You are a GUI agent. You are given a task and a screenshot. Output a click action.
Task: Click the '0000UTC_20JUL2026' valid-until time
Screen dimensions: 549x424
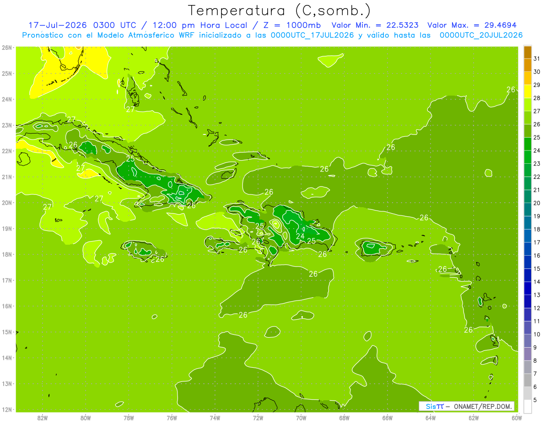(x=481, y=35)
